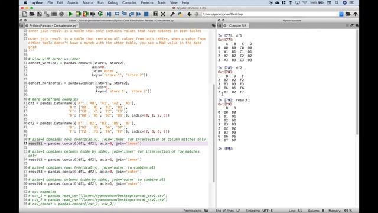Open file using the folder toolbar icon
Viewport: 378px width, 213px height.
pos(32,14)
